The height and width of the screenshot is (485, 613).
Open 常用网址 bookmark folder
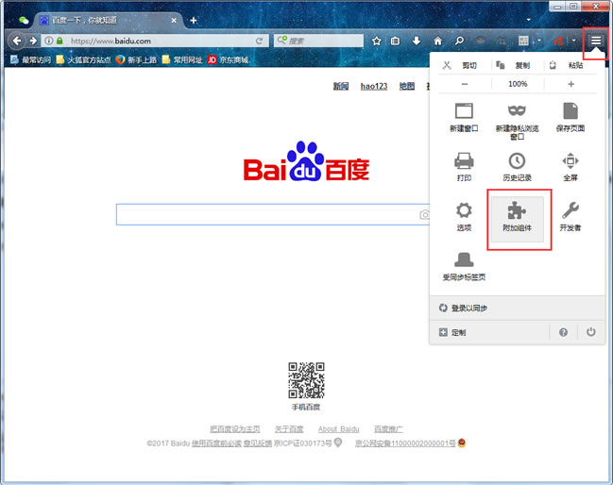182,59
